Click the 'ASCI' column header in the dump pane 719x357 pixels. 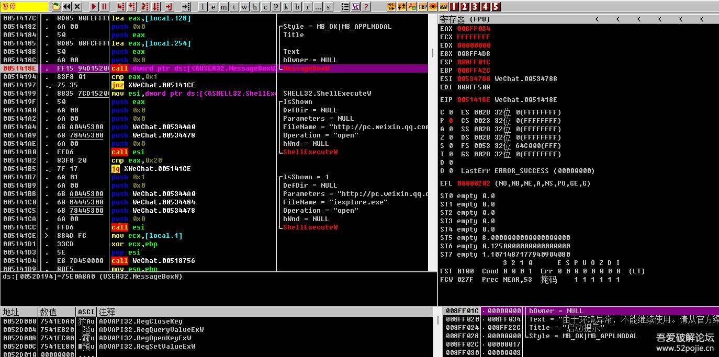coord(86,312)
